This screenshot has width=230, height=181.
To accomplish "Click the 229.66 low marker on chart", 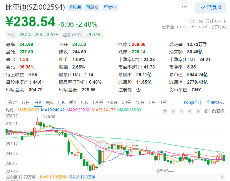I will coord(162,171).
